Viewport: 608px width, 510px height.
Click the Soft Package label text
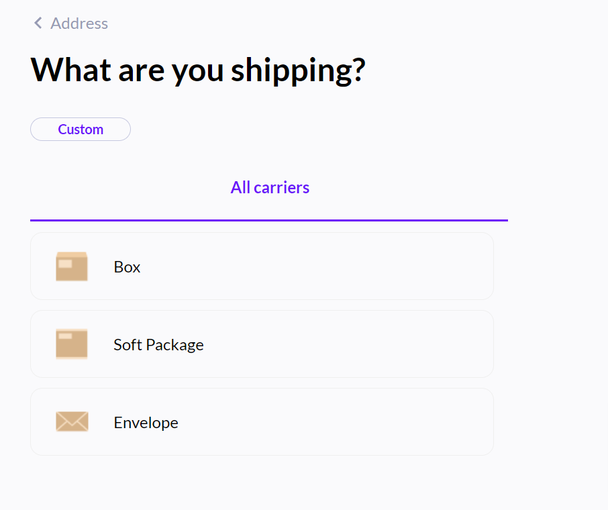(158, 344)
